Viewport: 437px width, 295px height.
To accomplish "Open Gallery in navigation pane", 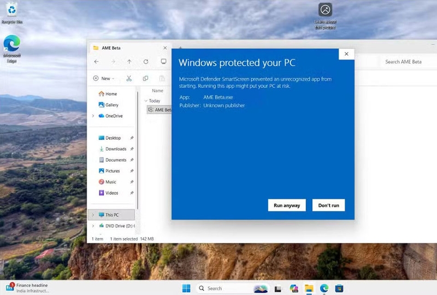I will click(108, 105).
